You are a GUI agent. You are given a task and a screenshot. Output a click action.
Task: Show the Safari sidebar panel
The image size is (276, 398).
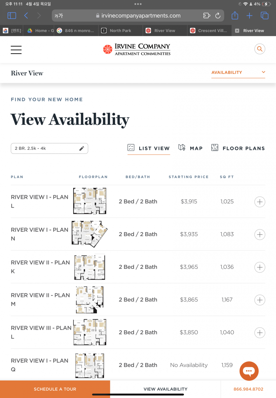click(x=12, y=15)
